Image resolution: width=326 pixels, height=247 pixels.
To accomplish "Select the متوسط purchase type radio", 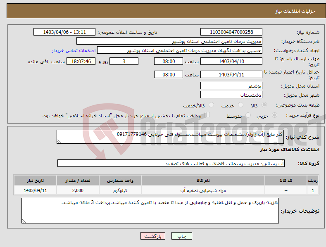I will coord(248,115).
